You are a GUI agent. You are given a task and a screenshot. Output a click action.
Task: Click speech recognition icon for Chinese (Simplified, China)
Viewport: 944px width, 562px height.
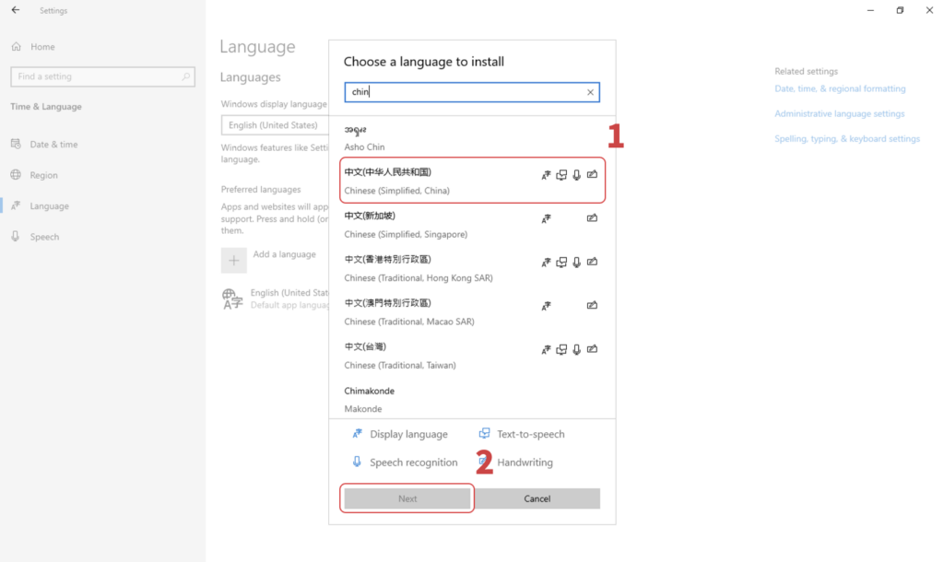tap(577, 174)
